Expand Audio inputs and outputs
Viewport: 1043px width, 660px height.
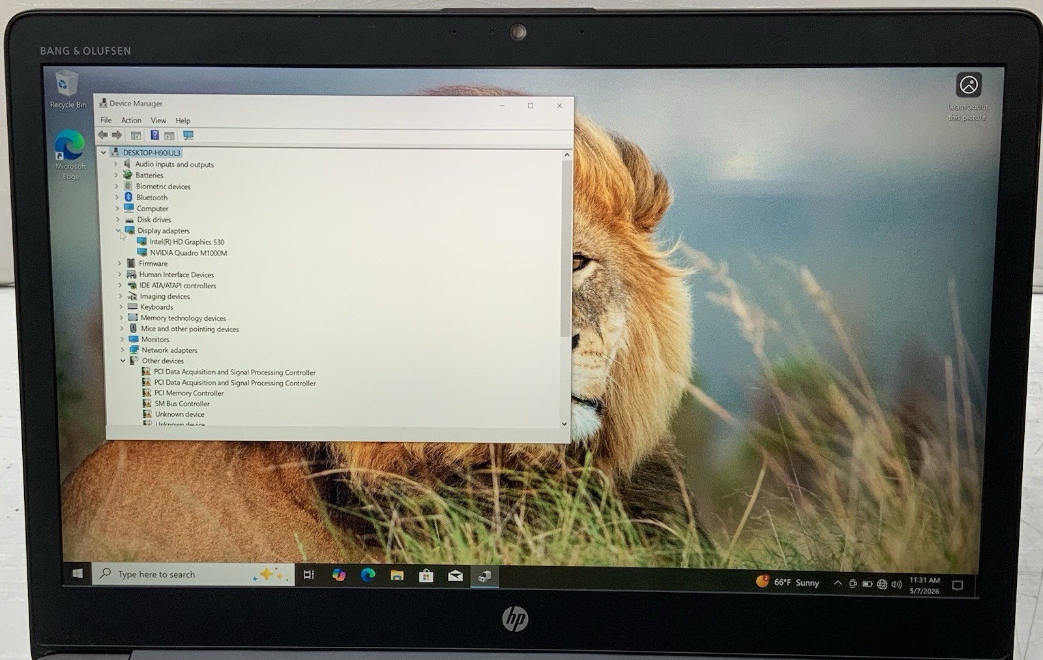pos(115,164)
